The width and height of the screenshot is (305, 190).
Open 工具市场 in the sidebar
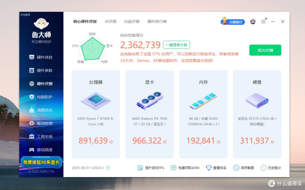[x=41, y=136]
